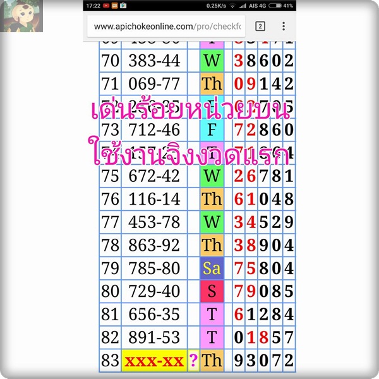Click row number 78
The width and height of the screenshot is (379, 379).
(110, 245)
